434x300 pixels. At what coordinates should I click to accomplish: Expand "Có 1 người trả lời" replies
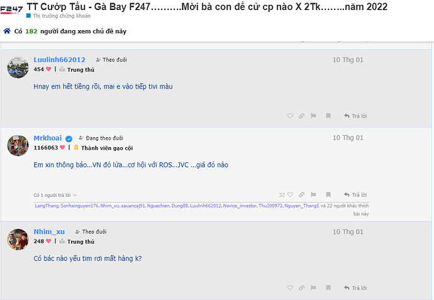(55, 195)
